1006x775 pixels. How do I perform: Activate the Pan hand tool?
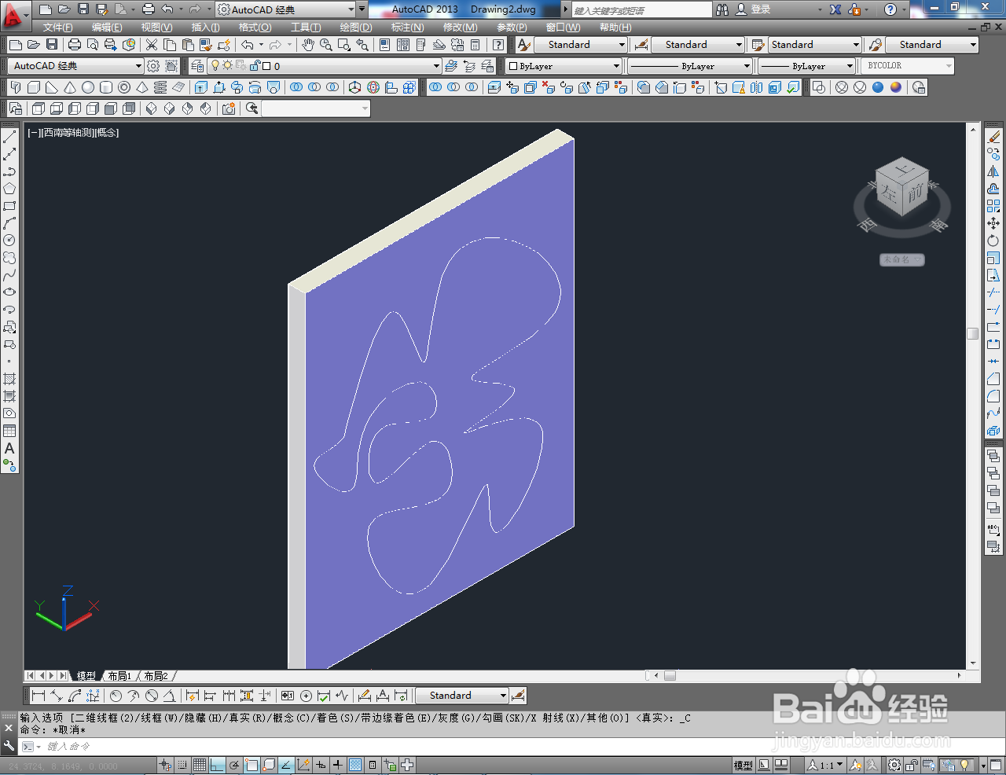point(308,45)
